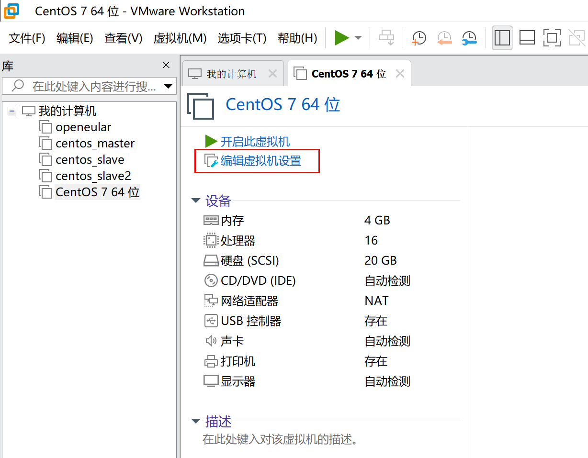Open the 帮助(H) menu

pyautogui.click(x=297, y=38)
